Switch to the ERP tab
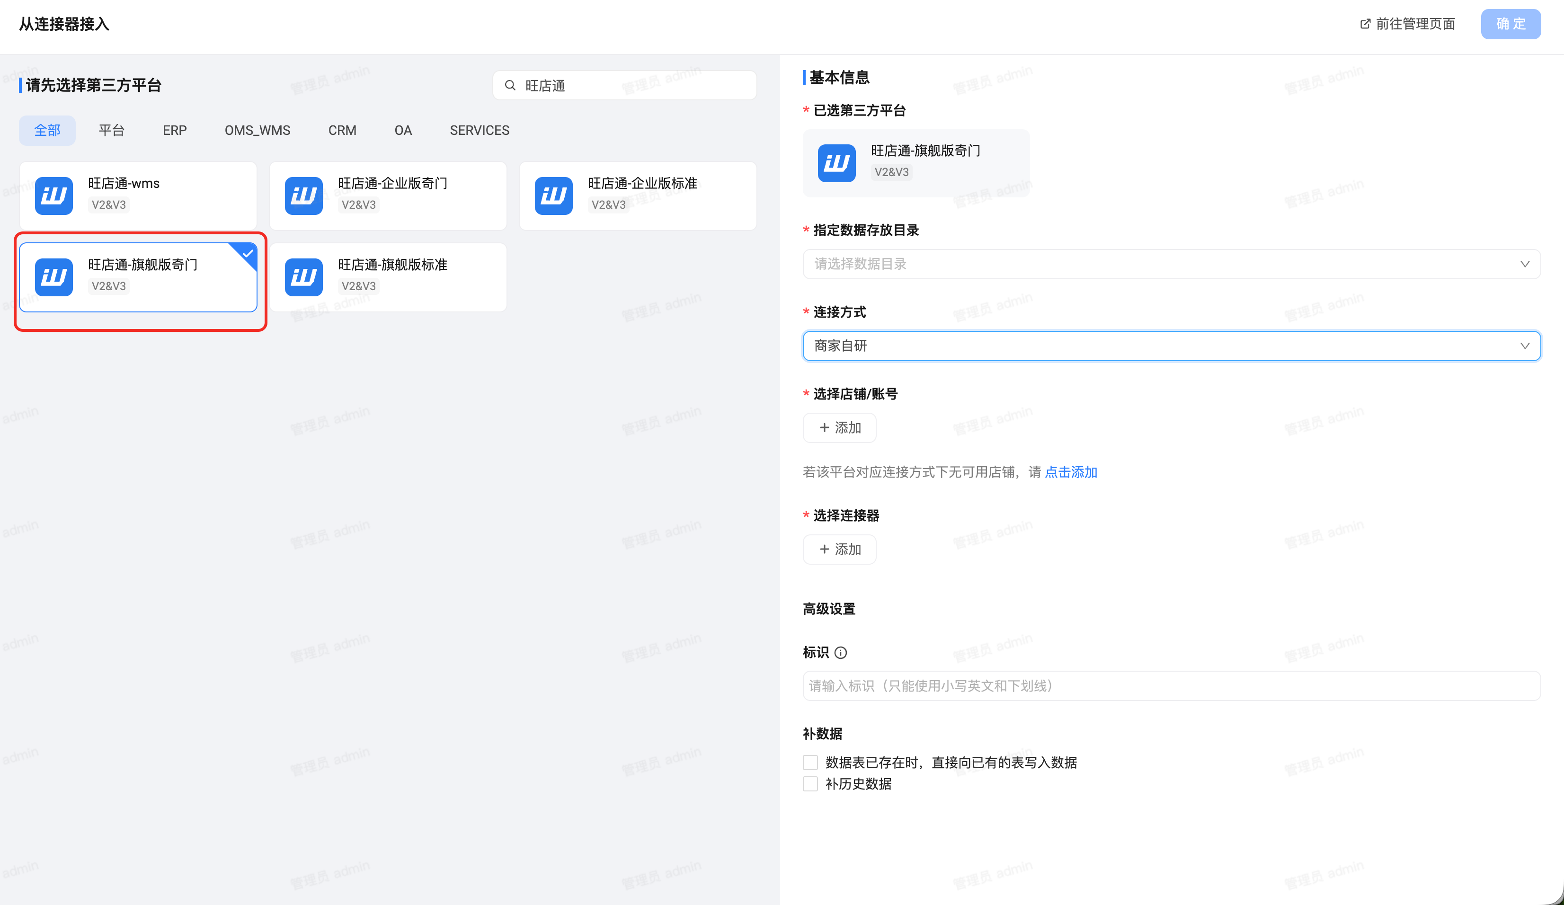Screen dimensions: 1564x905 tap(174, 130)
